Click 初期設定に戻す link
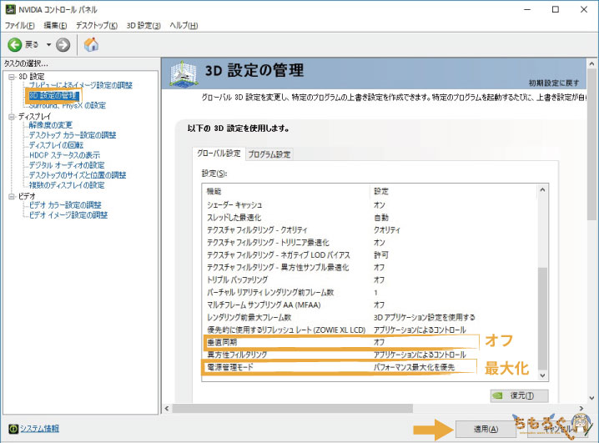The width and height of the screenshot is (599, 443). (554, 83)
